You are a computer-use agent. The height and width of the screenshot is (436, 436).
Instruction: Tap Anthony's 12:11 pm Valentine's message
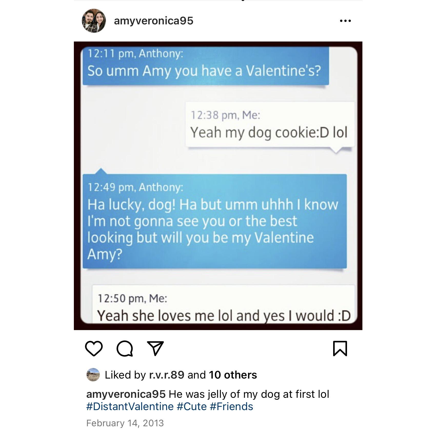tap(206, 66)
